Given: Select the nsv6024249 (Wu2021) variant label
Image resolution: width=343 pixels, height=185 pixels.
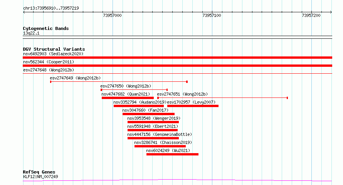Looking at the screenshot, I should click(x=168, y=150).
